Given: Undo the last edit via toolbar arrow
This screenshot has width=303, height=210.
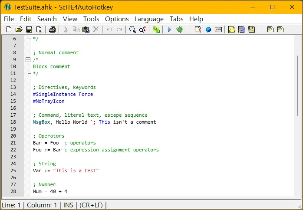Looking at the screenshot, I should tap(109, 30).
